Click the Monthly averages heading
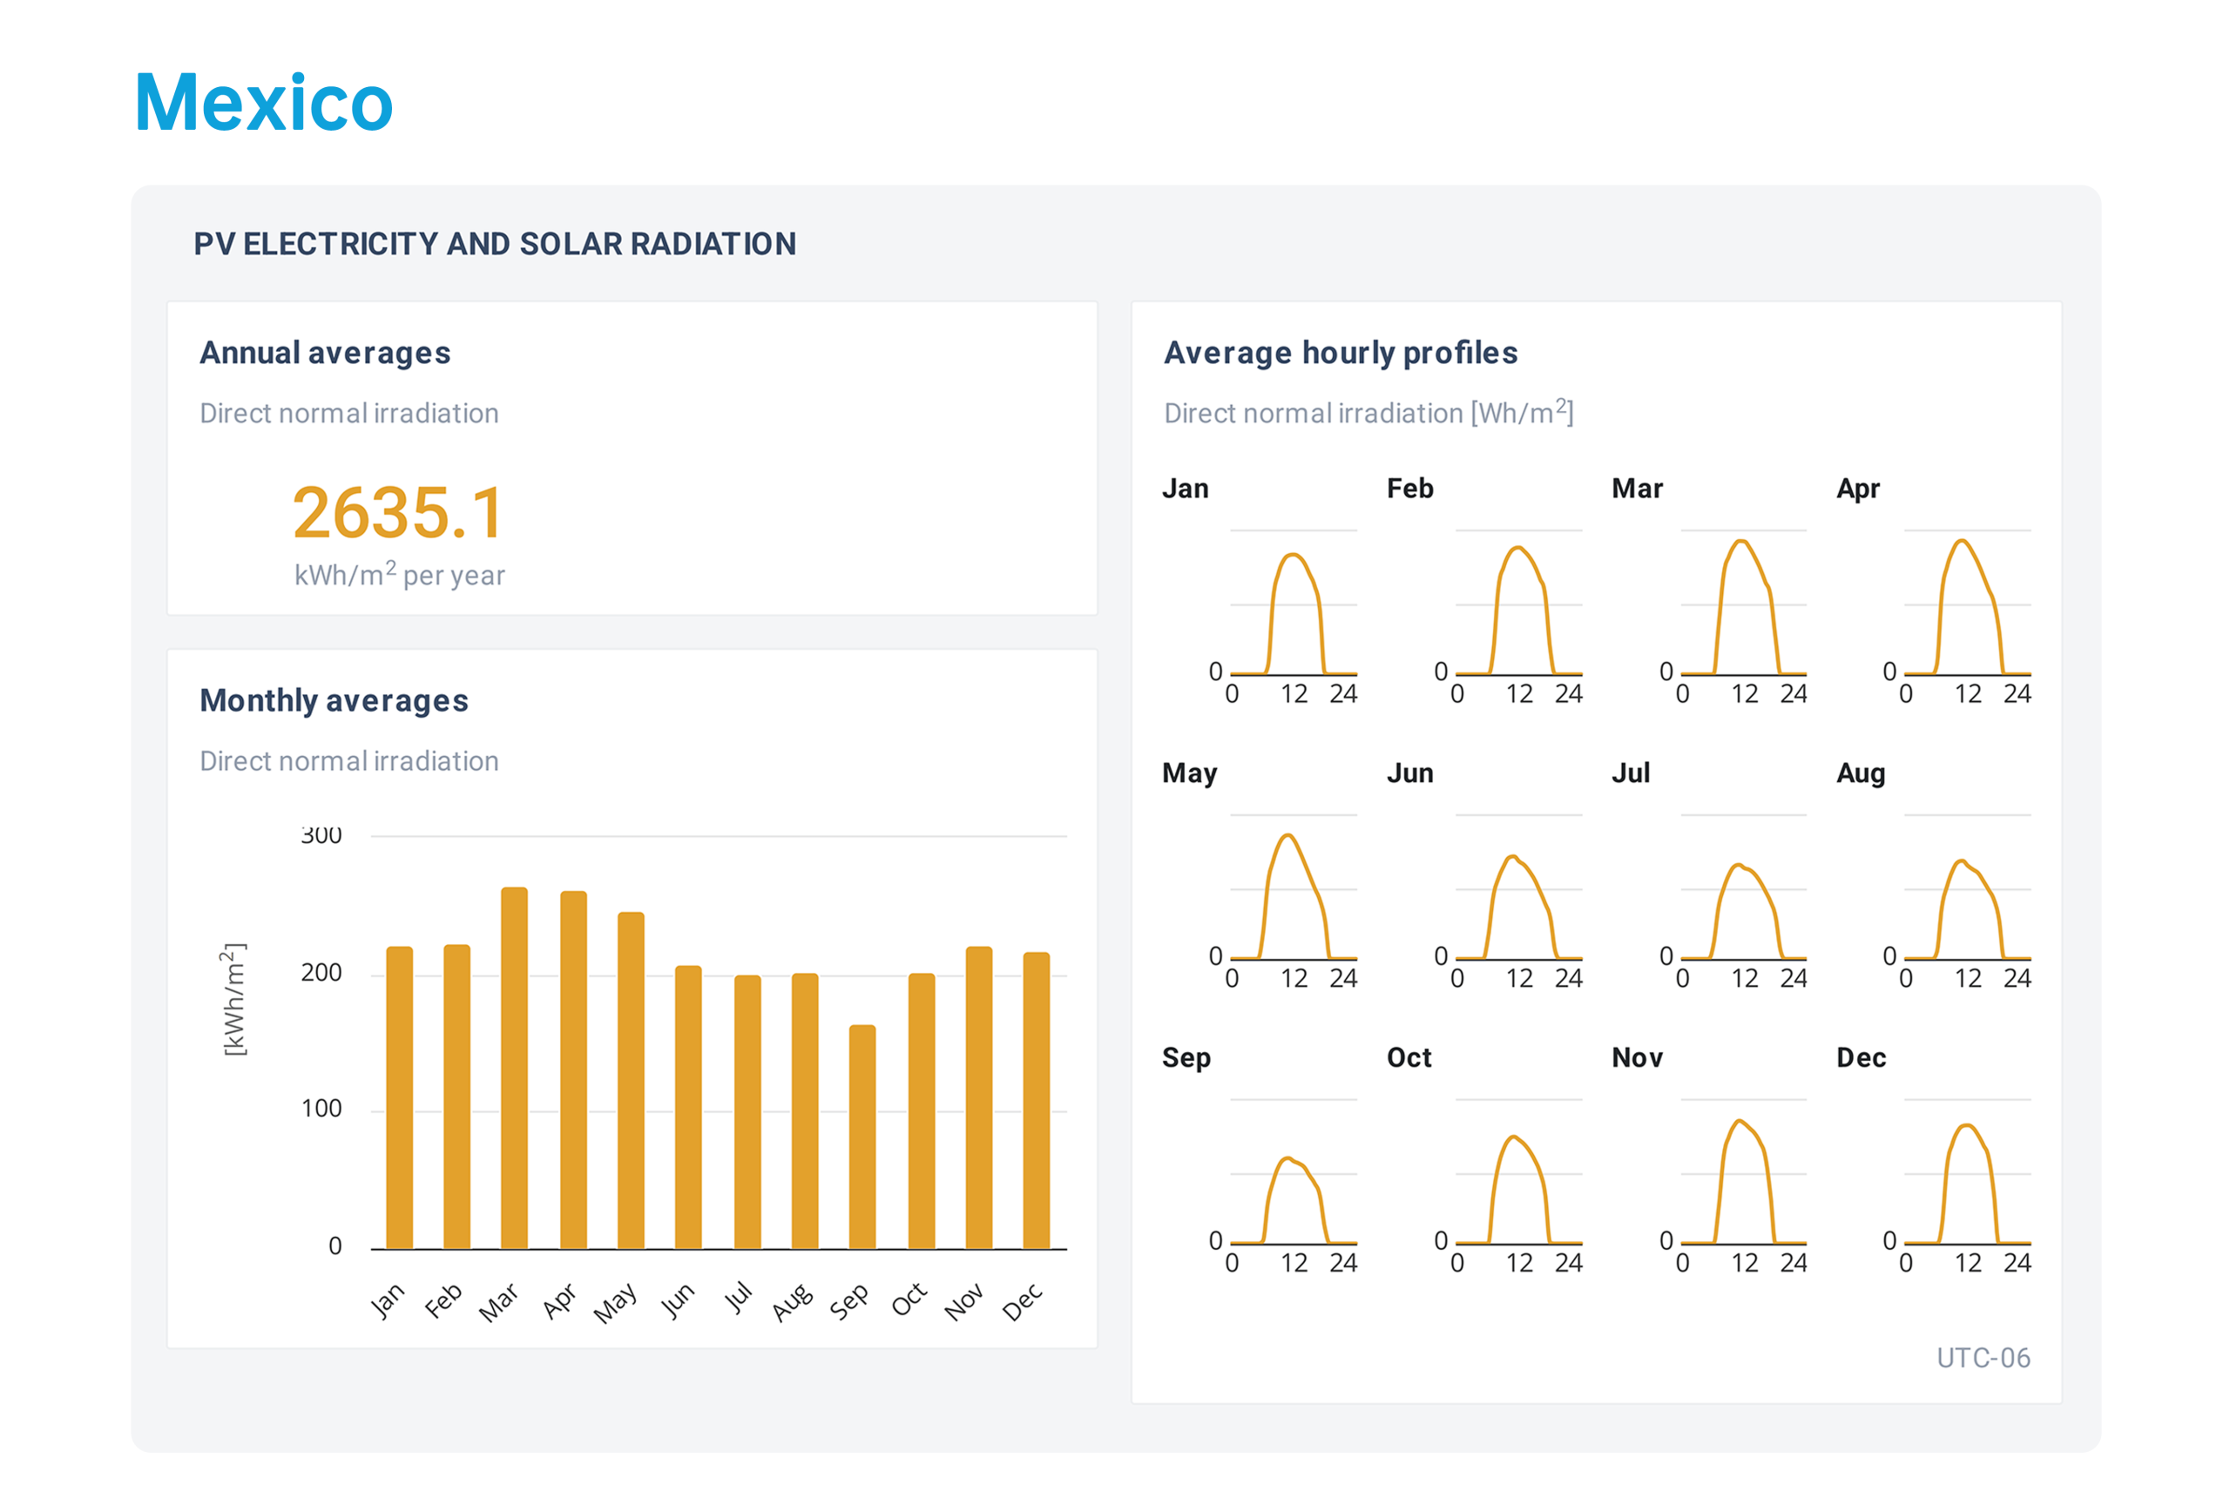Viewport: 2230px width, 1512px height. 334,700
